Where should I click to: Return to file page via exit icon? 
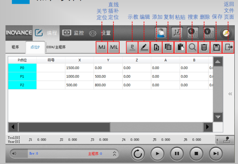(x=228, y=47)
